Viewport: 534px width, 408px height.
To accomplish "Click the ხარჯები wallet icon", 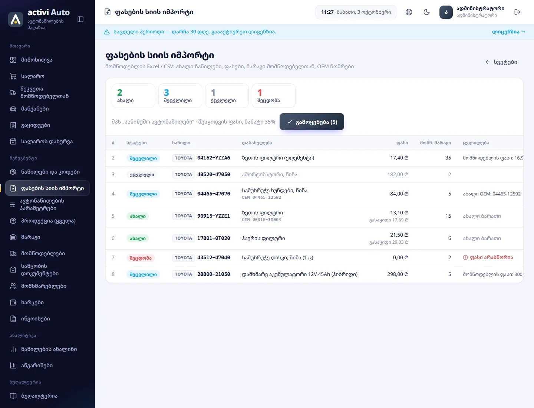I will click(x=13, y=302).
